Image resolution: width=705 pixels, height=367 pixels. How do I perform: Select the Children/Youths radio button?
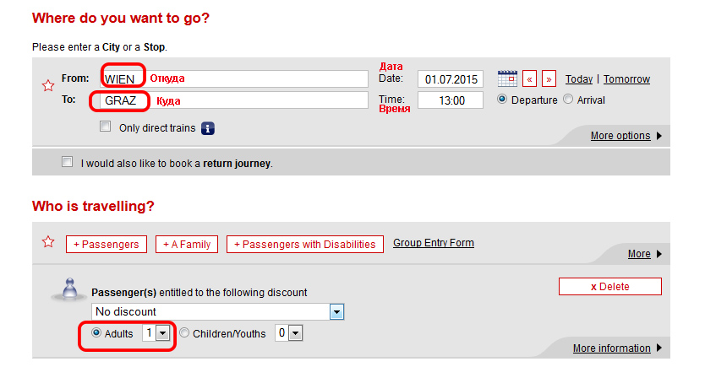click(x=184, y=333)
